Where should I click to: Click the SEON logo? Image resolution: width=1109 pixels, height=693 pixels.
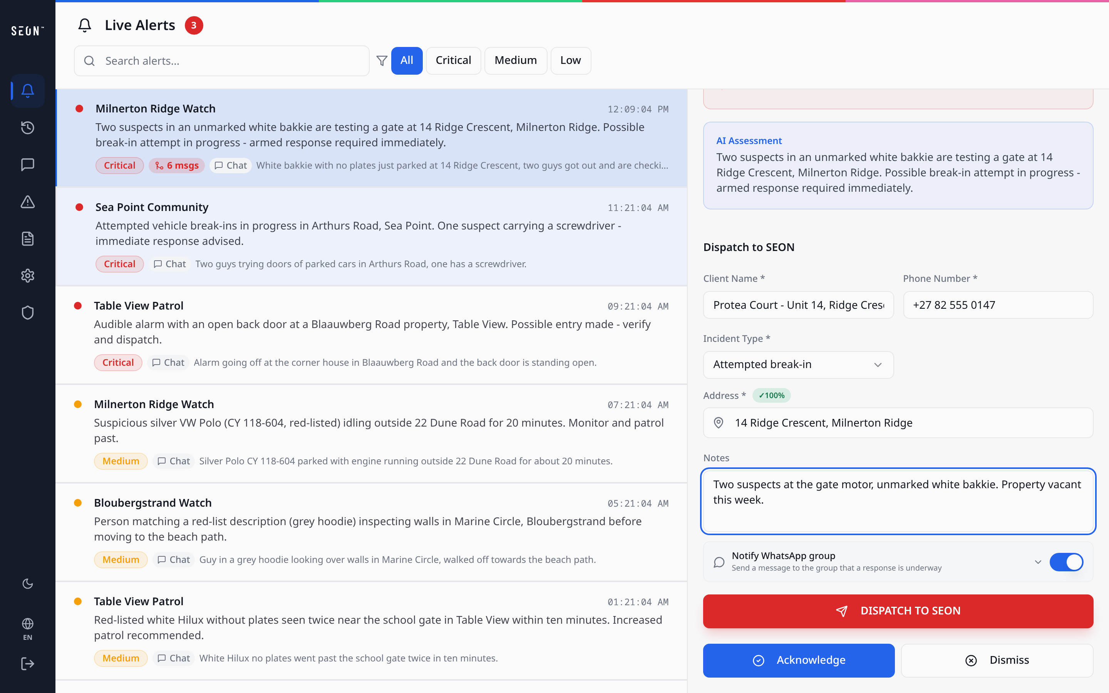click(27, 31)
